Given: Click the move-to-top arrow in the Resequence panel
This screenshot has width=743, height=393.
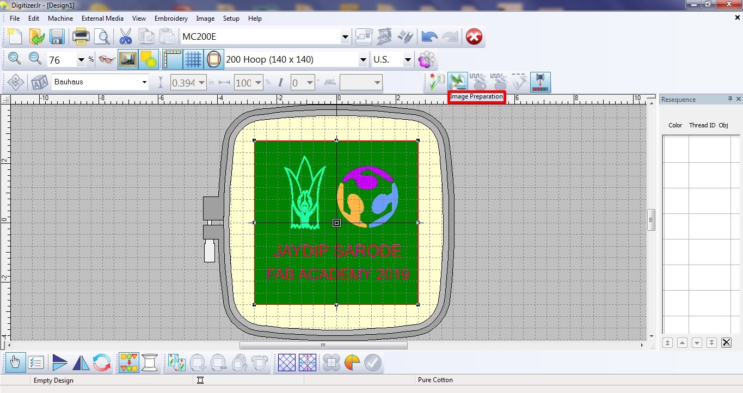Looking at the screenshot, I should coord(667,342).
